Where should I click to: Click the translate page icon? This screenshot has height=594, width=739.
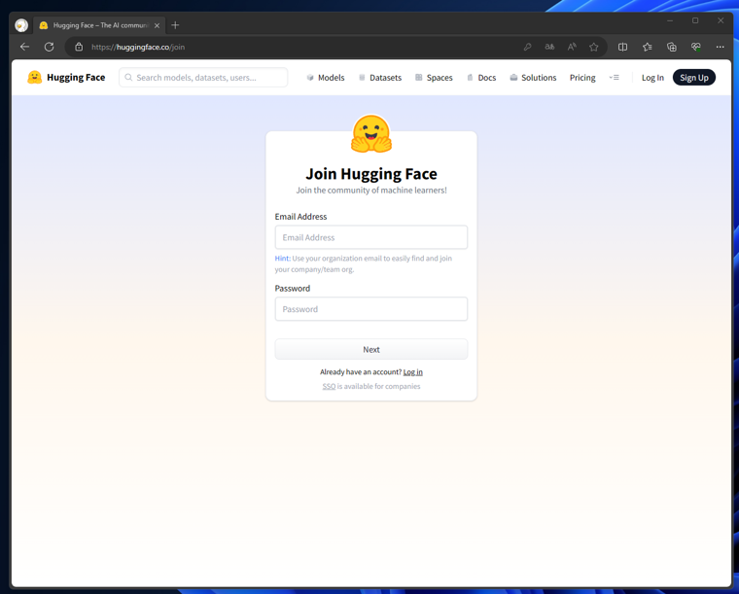[549, 47]
